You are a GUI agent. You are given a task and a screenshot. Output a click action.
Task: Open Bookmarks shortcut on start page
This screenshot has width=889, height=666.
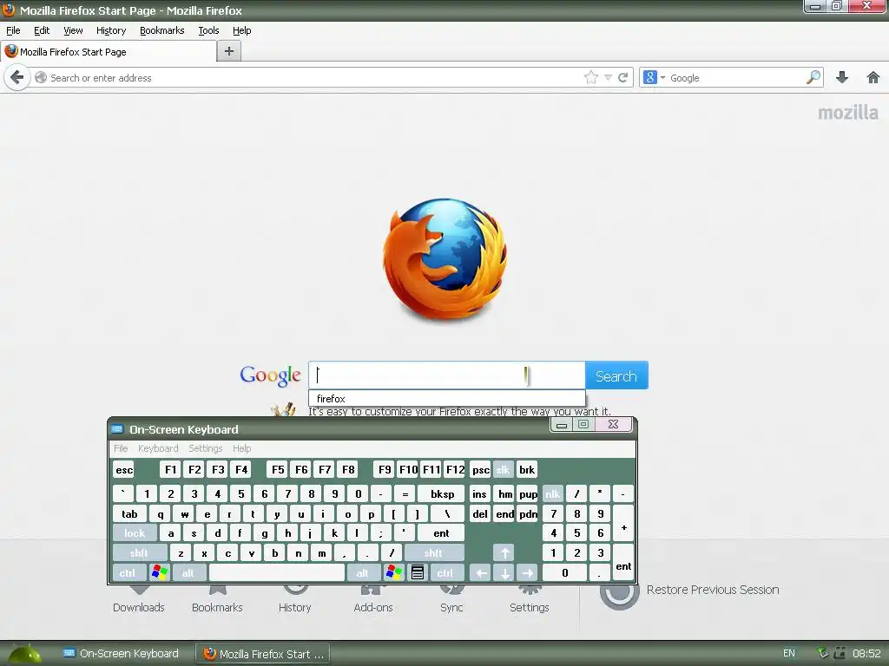tap(217, 600)
